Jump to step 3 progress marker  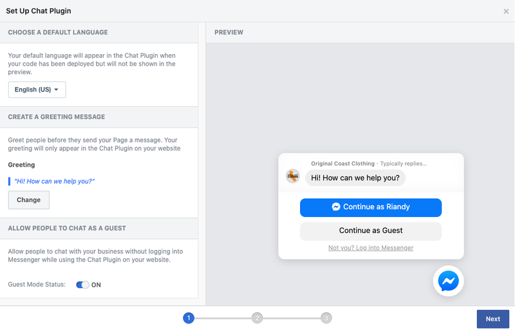point(326,318)
